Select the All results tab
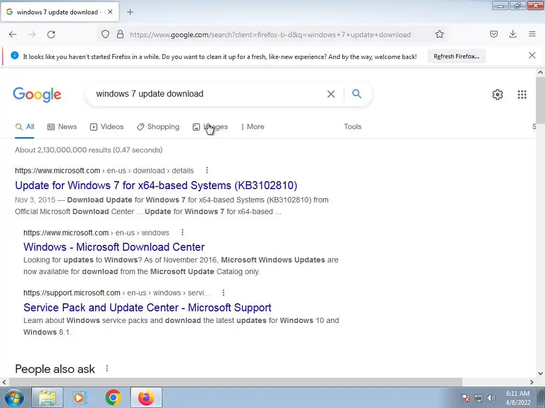545x408 pixels. coord(24,127)
